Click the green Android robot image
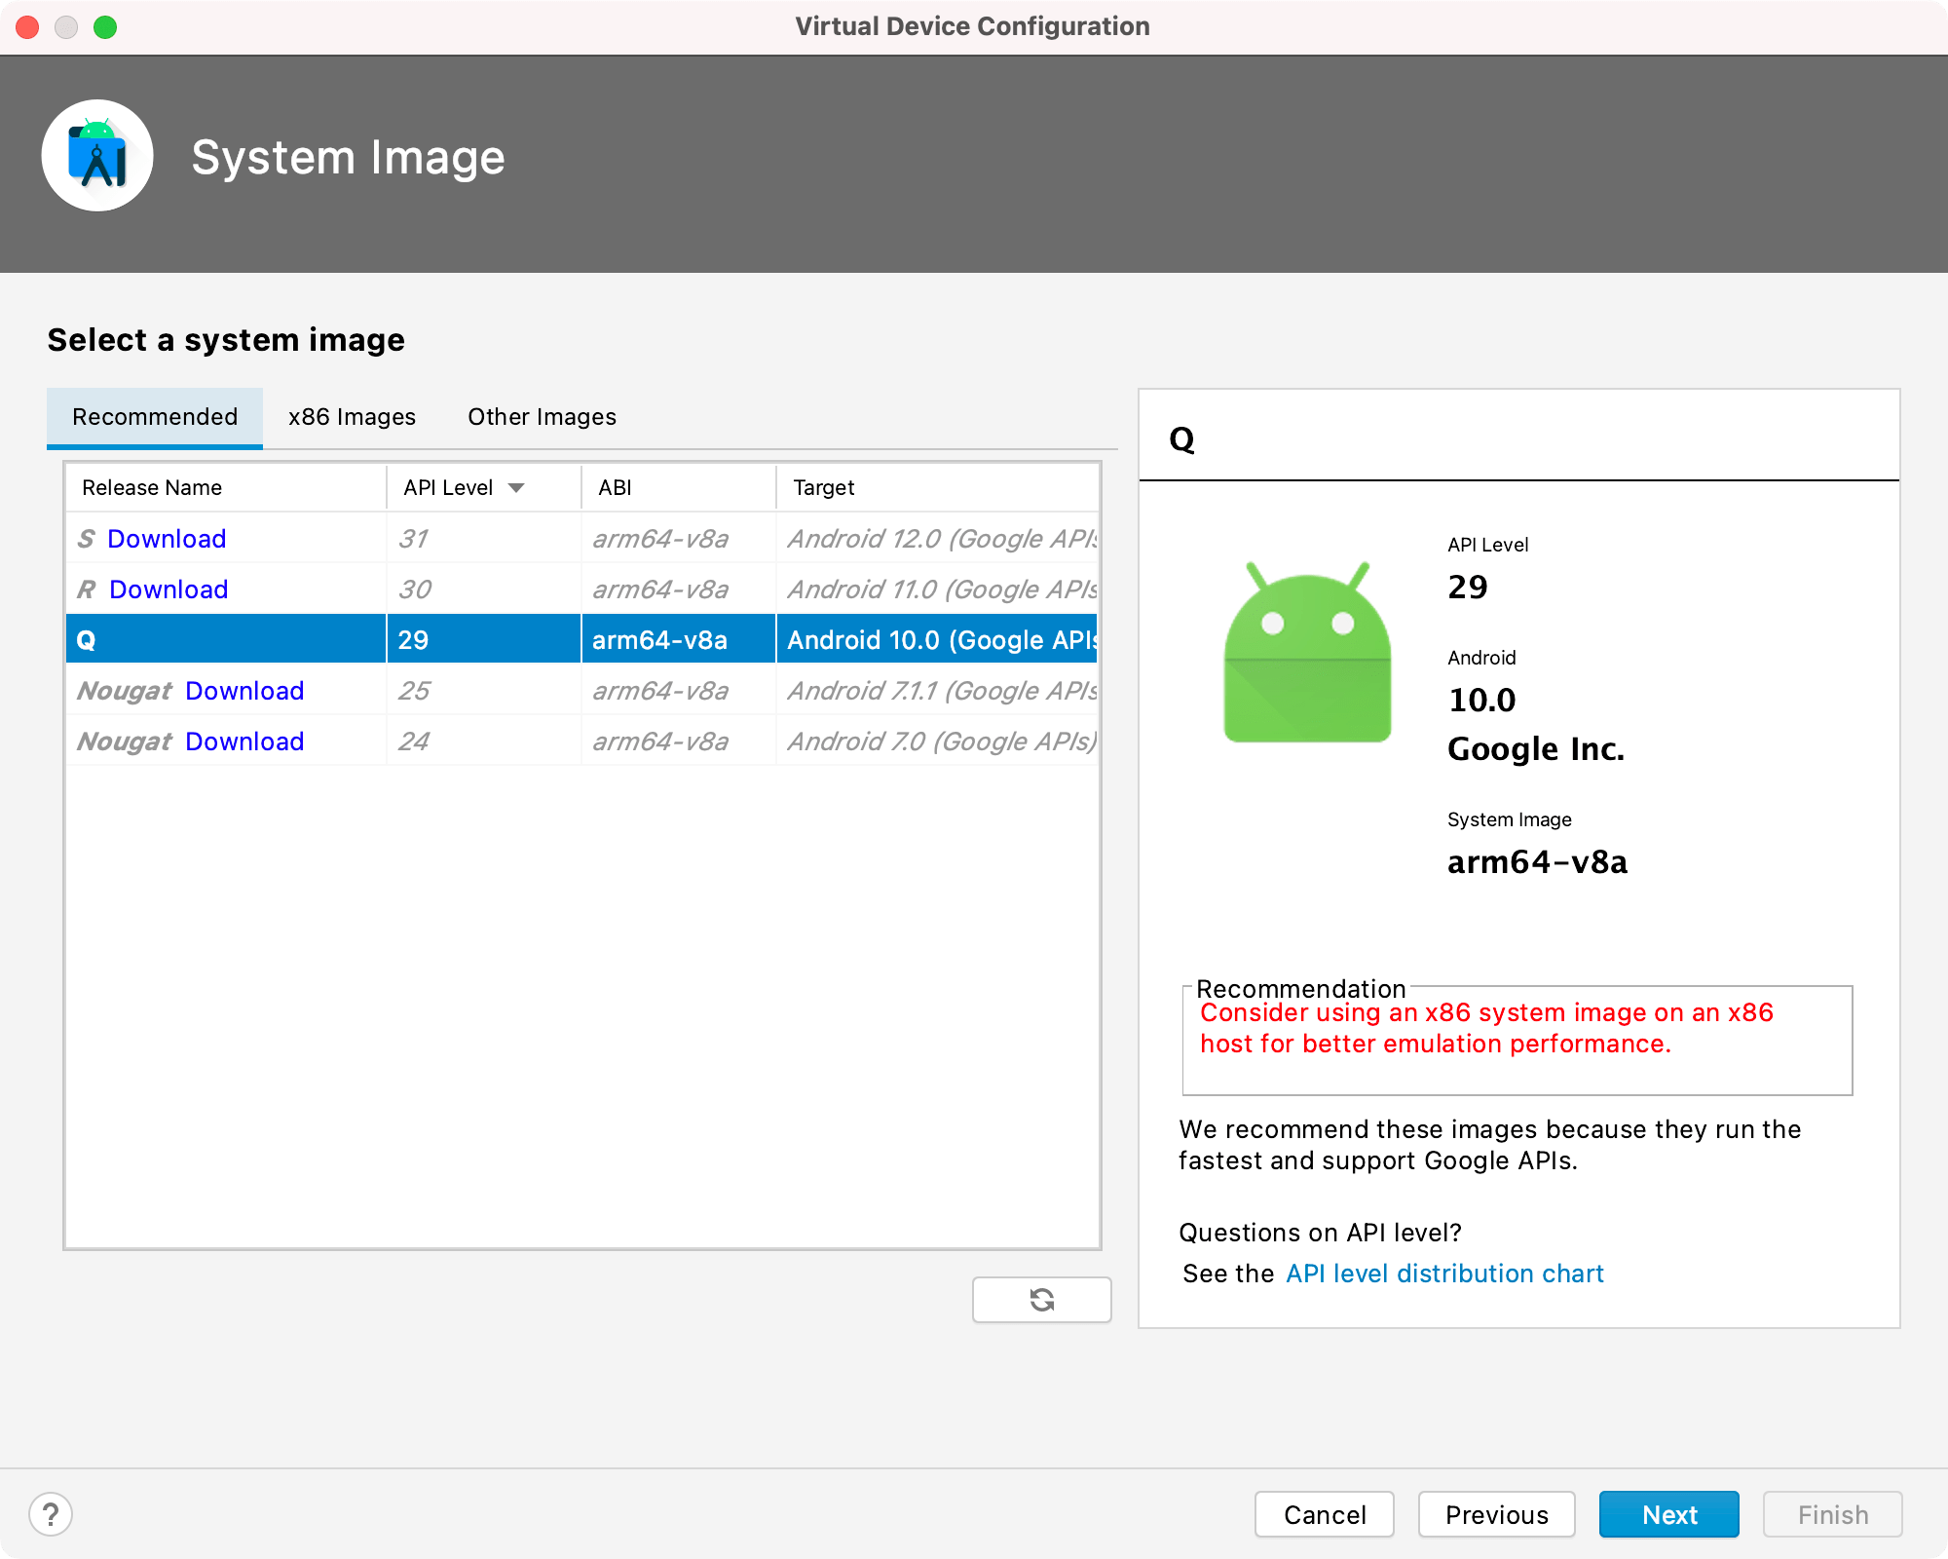This screenshot has width=1948, height=1559. (x=1307, y=653)
